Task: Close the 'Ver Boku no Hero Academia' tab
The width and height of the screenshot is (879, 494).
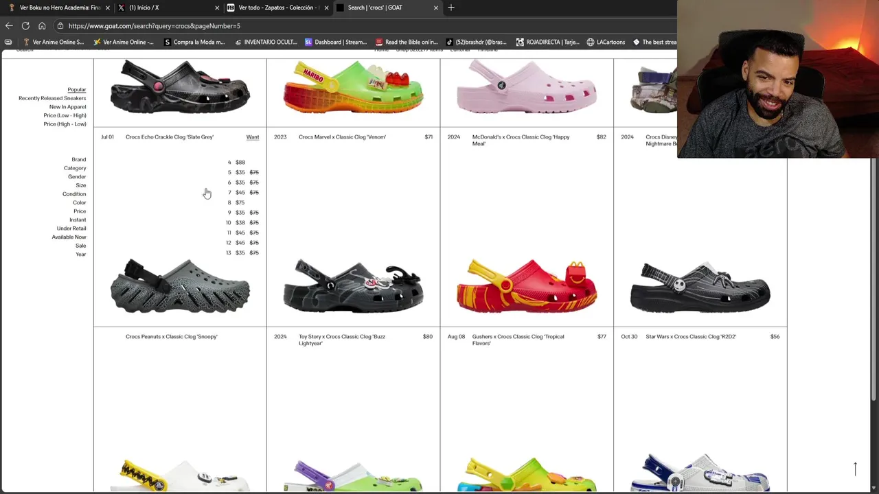Action: click(x=107, y=8)
